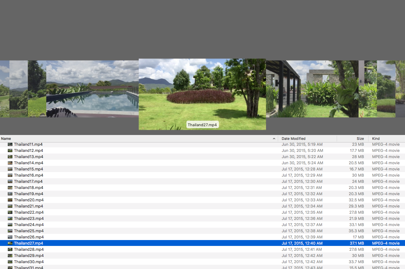Select the centered garden cover in Cover Flow
Screen dimensions: 405x269
coord(202,94)
